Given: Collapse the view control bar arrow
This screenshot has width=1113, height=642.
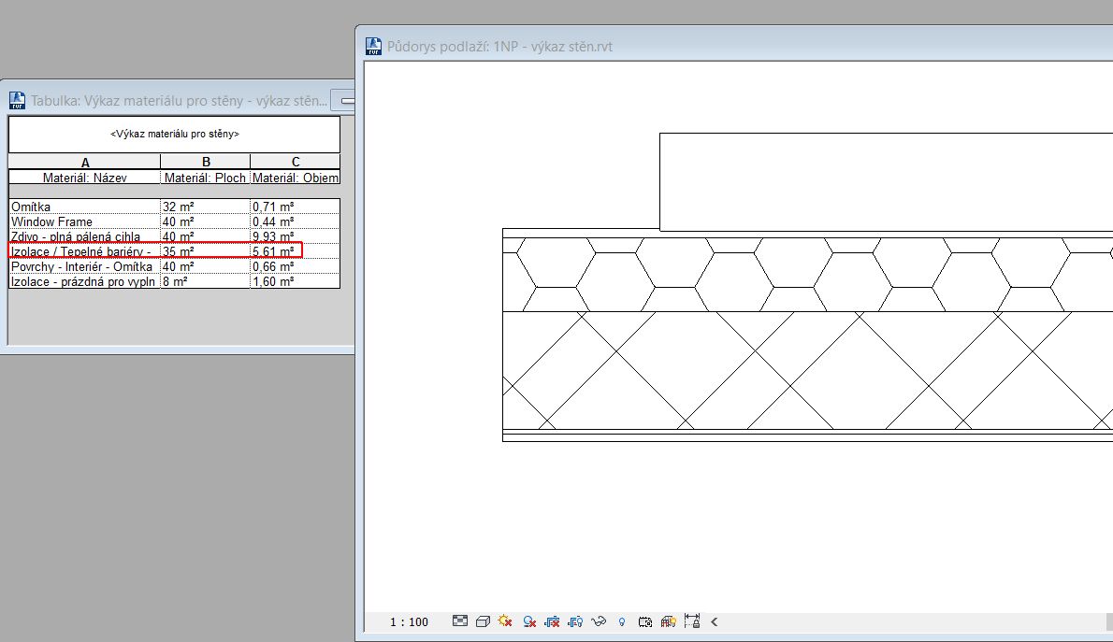Looking at the screenshot, I should (x=714, y=621).
